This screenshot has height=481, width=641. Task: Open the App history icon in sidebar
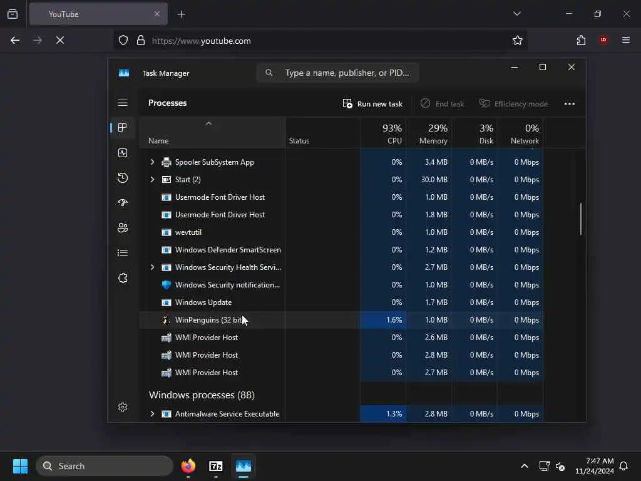click(x=123, y=178)
